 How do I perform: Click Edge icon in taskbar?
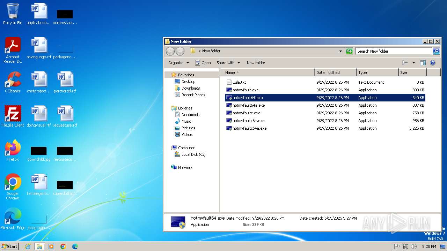[75, 246]
